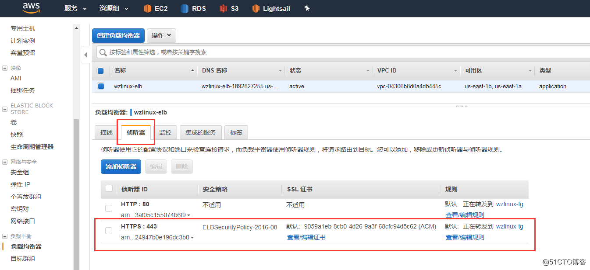Screen dimensions: 590x270
Task: Open 负载均衡器 in sidebar
Action: 26,246
